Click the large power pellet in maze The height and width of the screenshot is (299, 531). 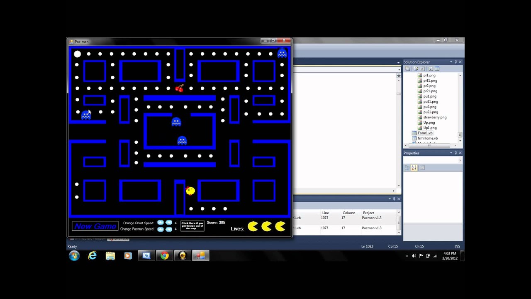[77, 54]
